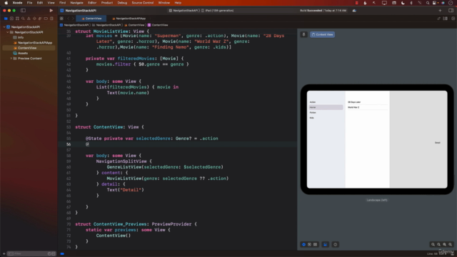
Task: Enable Selectable preview mode
Action: 309,244
